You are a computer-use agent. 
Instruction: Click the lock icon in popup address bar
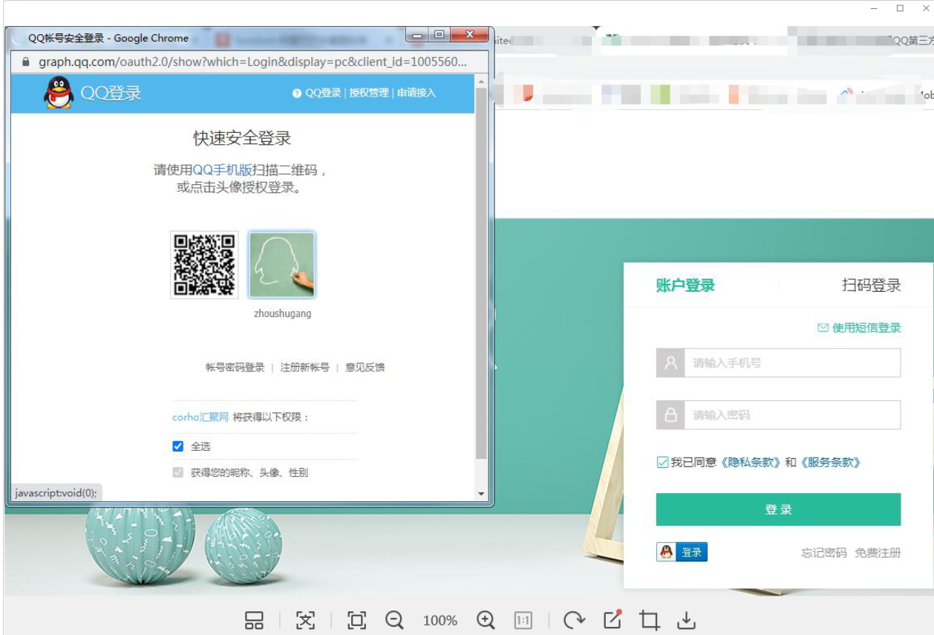[x=25, y=62]
